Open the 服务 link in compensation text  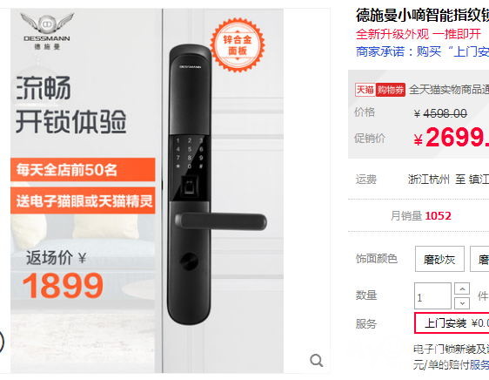coord(479,364)
